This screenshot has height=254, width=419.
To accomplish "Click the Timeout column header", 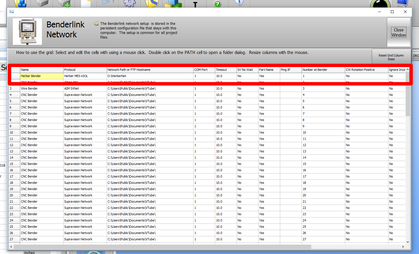I will [225, 70].
